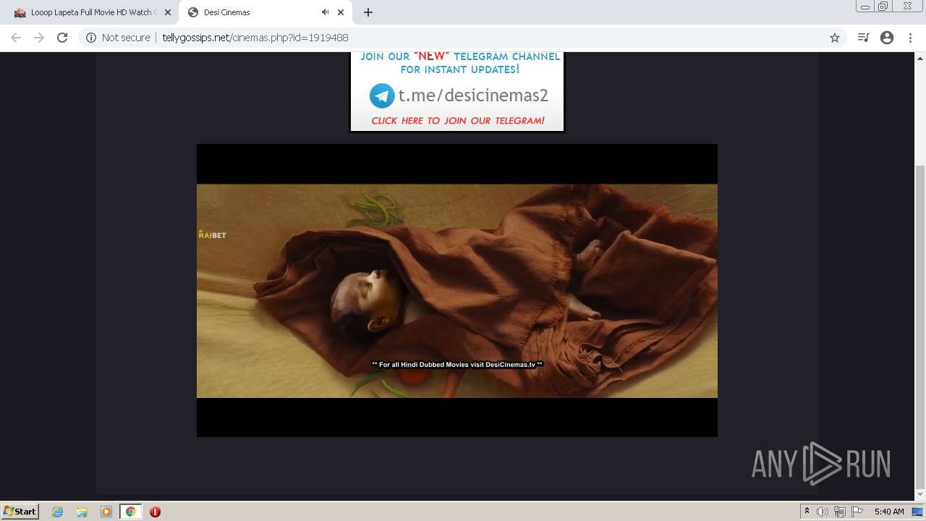Close the Looop Lapeta tab
Image resolution: width=926 pixels, height=521 pixels.
pos(168,12)
